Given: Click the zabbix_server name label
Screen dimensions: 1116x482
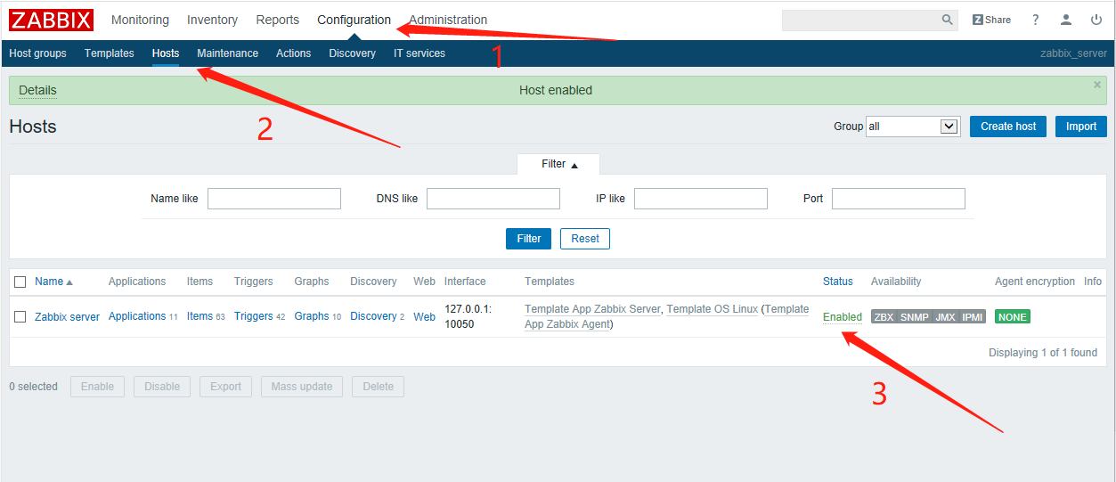Looking at the screenshot, I should coord(1073,53).
